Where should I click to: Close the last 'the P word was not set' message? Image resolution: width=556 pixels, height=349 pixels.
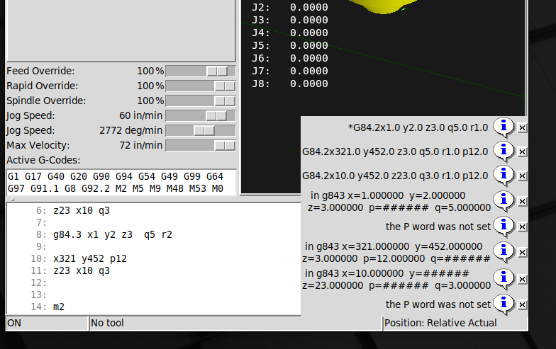522,304
